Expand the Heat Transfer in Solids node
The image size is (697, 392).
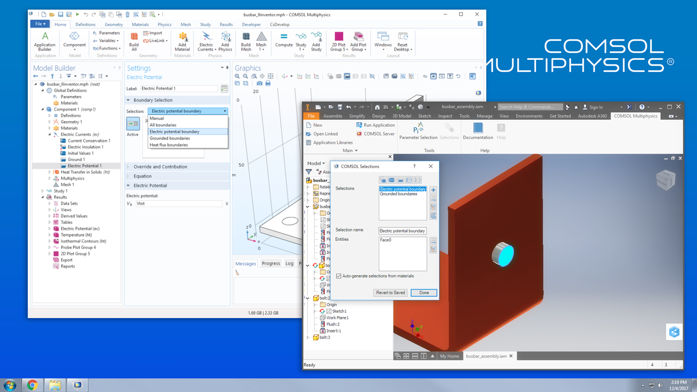[x=50, y=172]
